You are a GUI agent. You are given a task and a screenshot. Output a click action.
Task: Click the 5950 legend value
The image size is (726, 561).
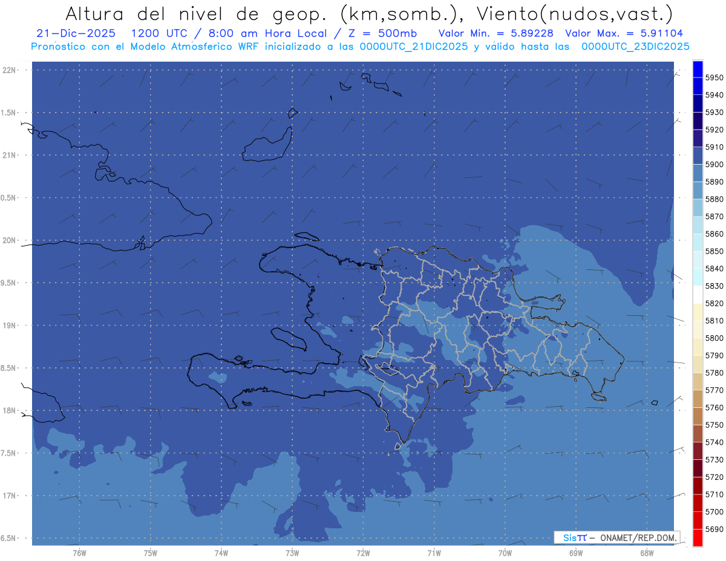coord(714,77)
